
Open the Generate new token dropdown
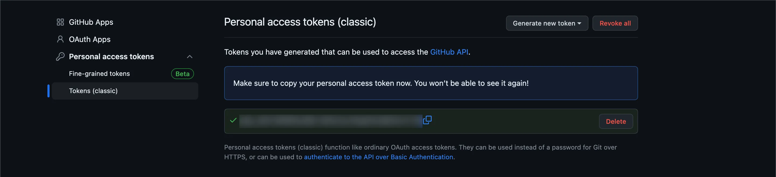click(544, 23)
